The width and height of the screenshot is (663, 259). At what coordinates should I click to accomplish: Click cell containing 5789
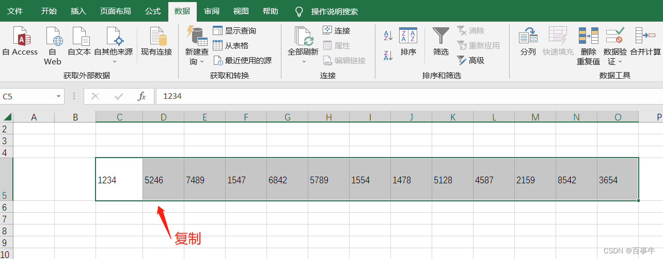coord(329,179)
